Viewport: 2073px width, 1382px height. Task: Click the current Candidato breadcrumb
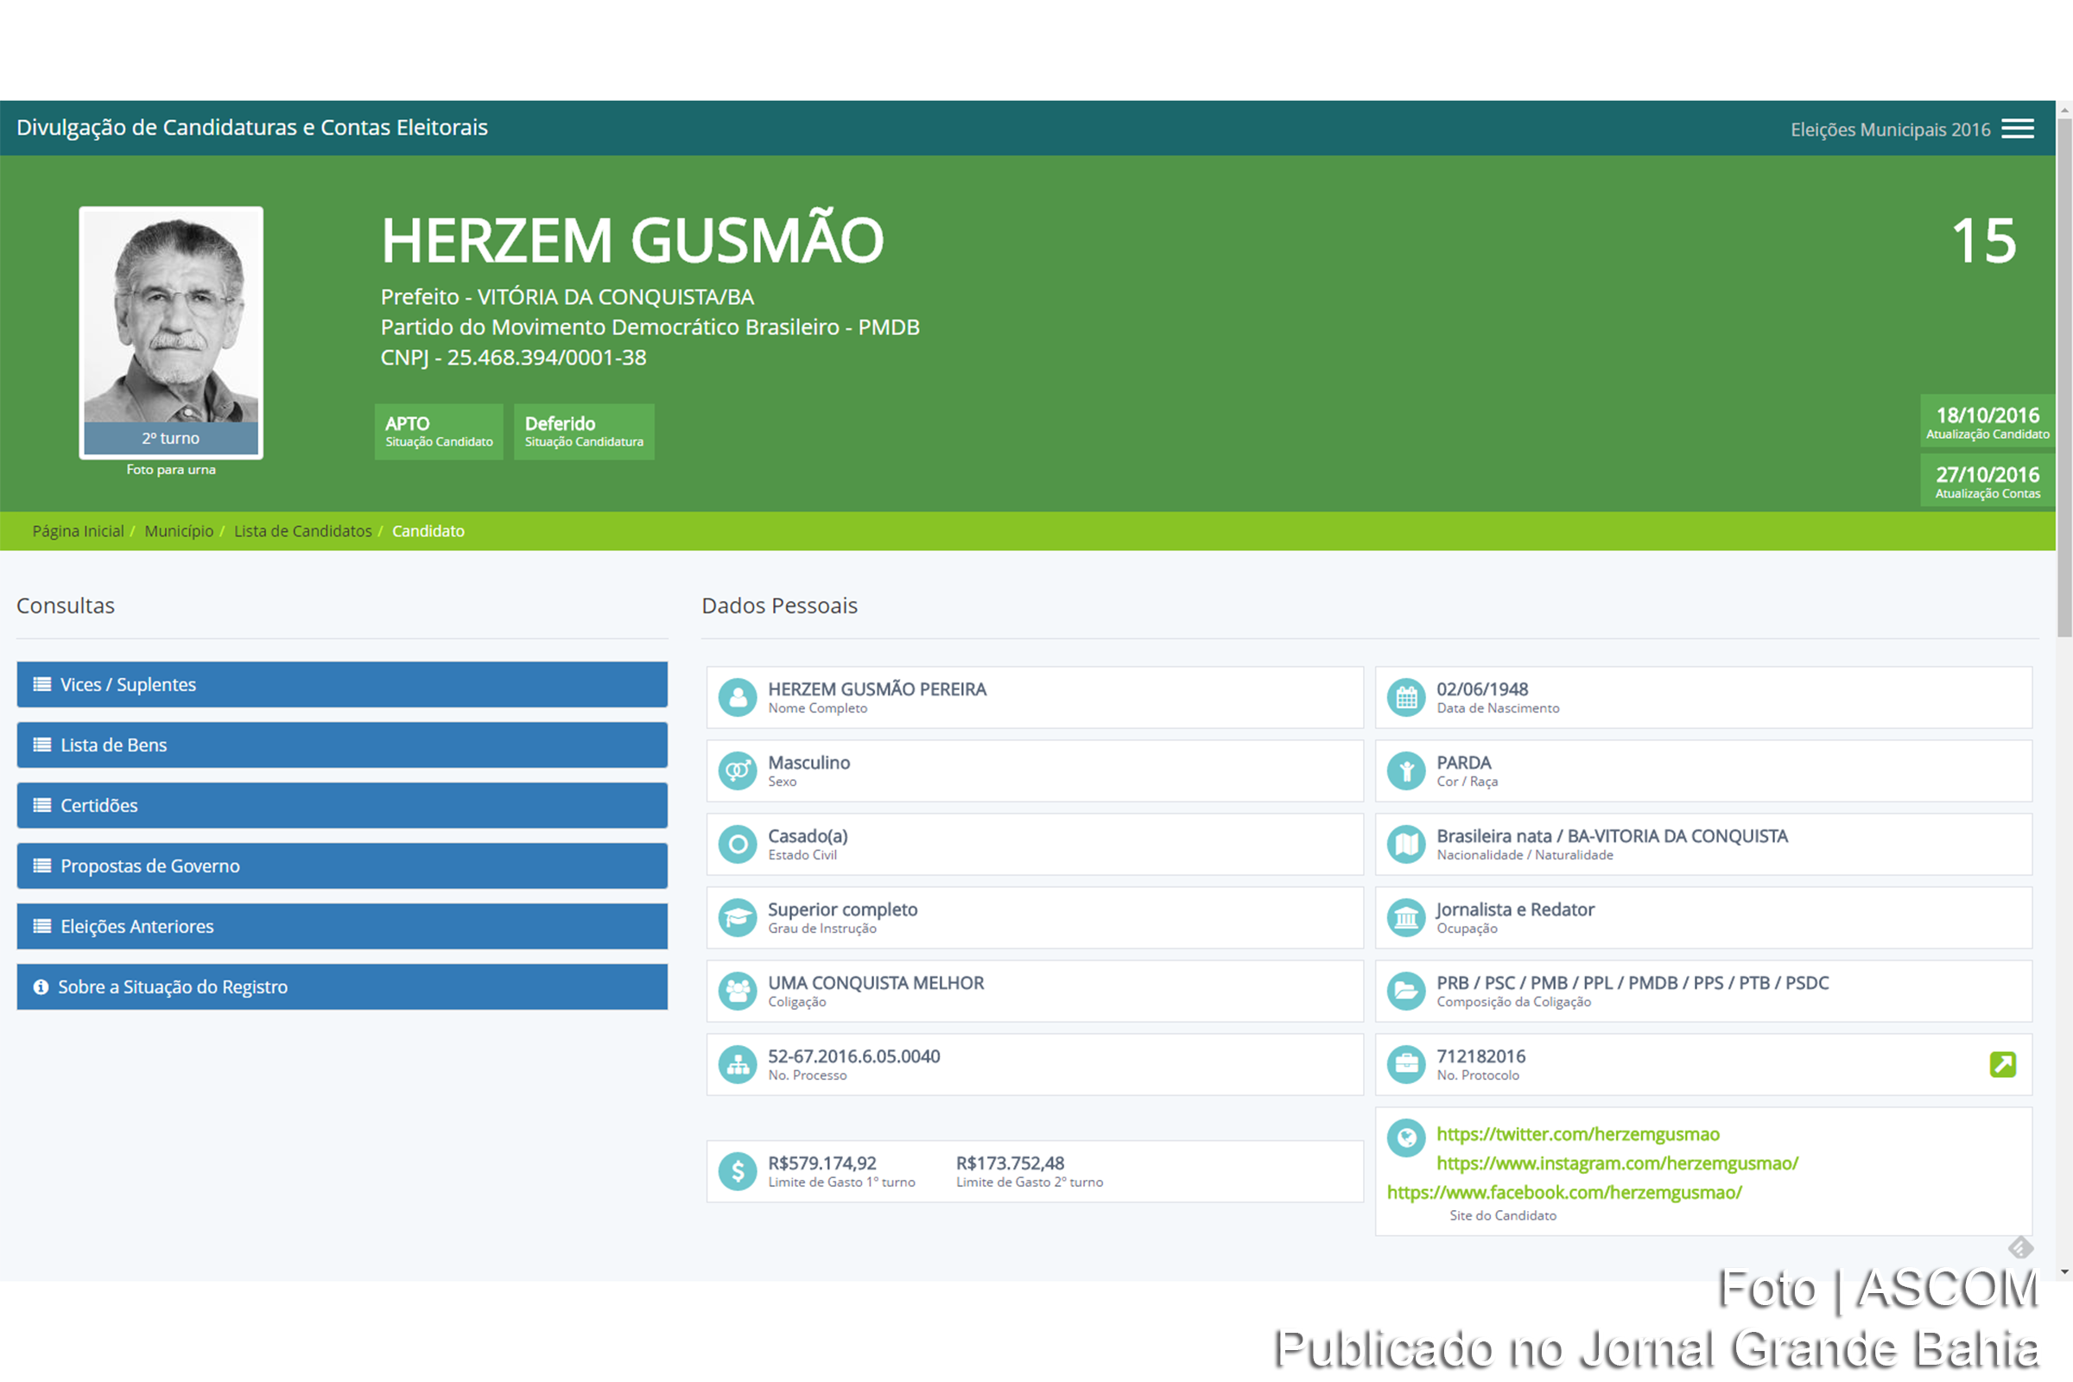click(428, 530)
